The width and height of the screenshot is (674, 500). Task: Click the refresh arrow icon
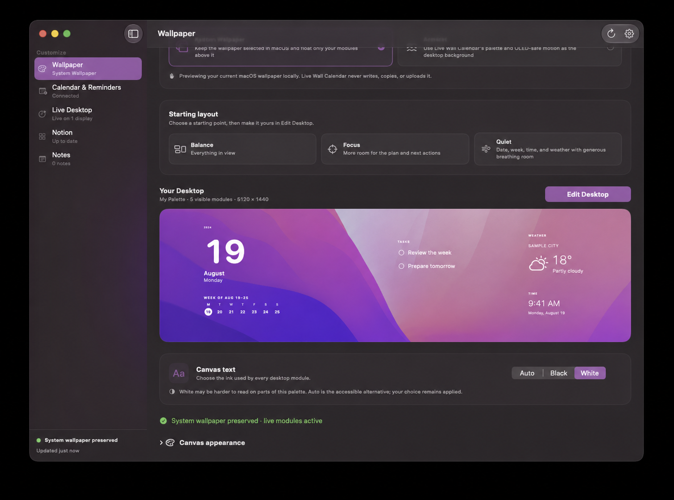[x=611, y=33]
